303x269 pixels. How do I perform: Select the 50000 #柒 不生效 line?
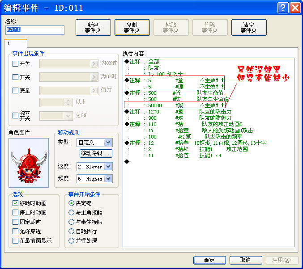click(x=209, y=105)
